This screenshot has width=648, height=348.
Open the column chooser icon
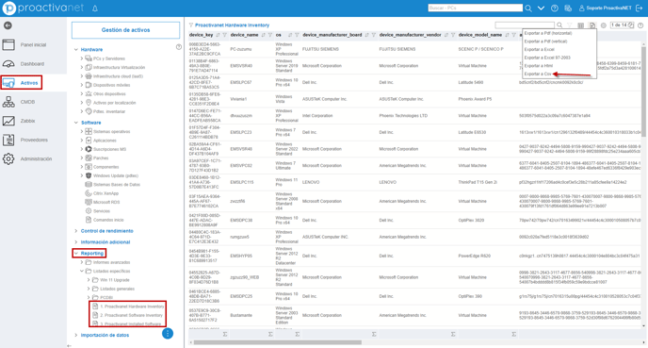tap(580, 25)
